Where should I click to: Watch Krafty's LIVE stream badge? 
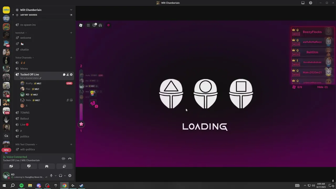click(x=69, y=83)
